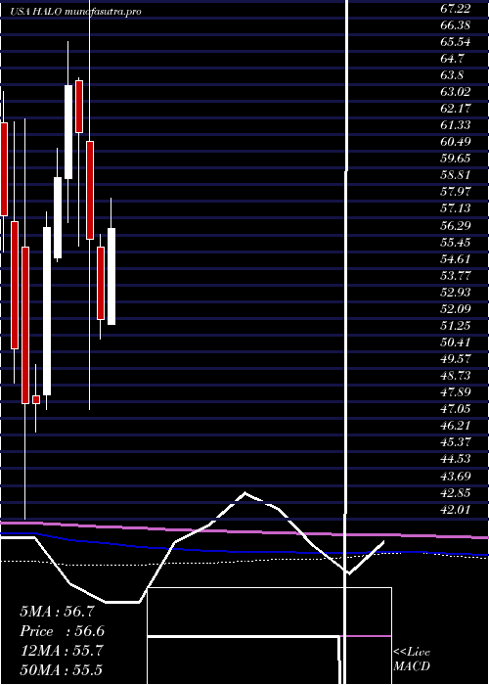Viewport: 489px width, 685px height.
Task: Select the 51.25 price axis label
Action: (x=455, y=325)
